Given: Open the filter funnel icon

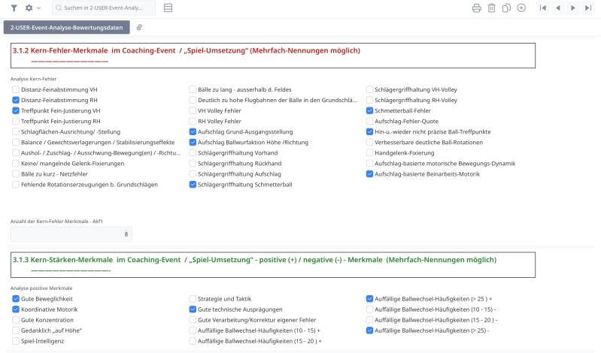Looking at the screenshot, I should [14, 8].
